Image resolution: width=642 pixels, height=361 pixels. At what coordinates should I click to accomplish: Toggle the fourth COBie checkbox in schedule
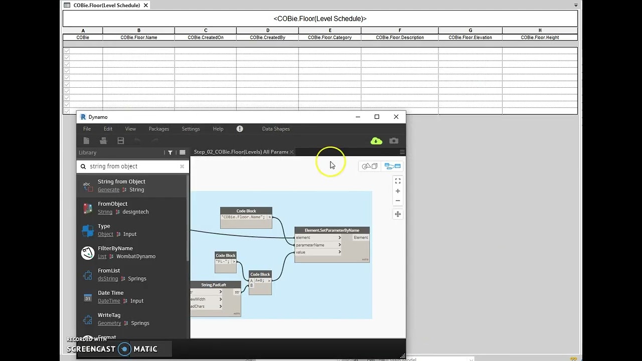coord(67,71)
